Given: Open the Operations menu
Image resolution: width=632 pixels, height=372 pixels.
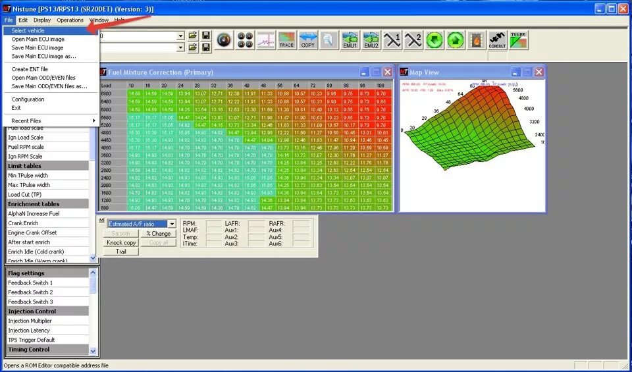Looking at the screenshot, I should 70,20.
